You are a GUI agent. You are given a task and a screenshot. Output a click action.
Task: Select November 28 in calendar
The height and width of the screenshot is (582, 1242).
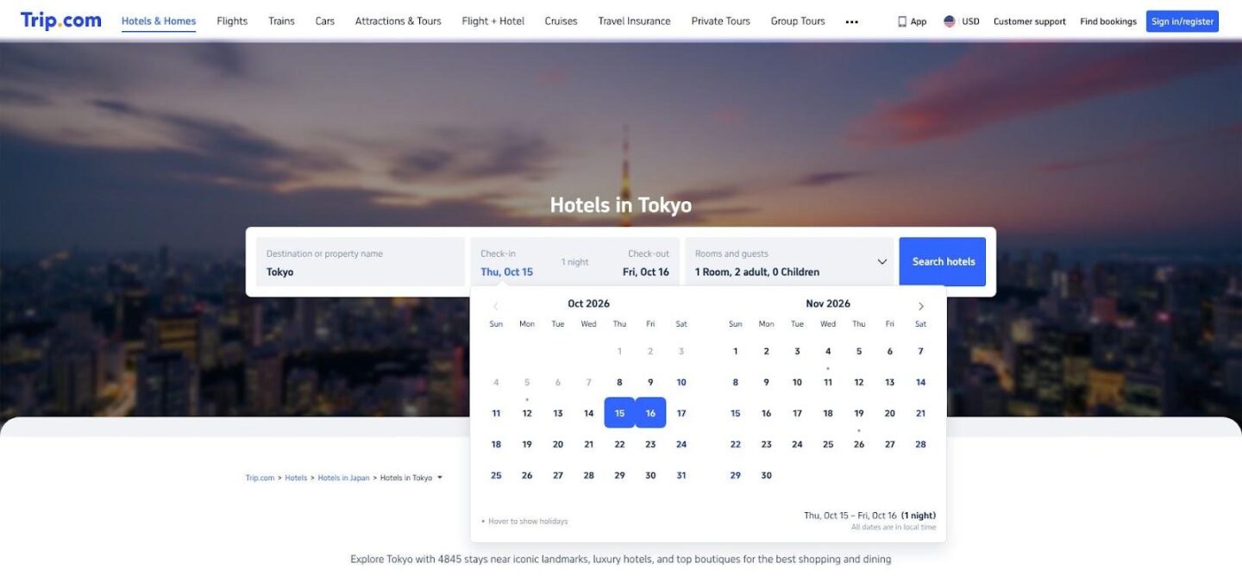pos(920,445)
